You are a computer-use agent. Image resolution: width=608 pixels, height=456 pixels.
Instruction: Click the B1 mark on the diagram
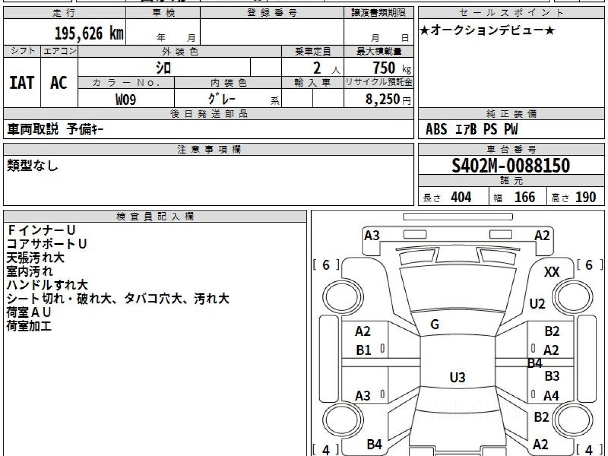click(x=364, y=350)
